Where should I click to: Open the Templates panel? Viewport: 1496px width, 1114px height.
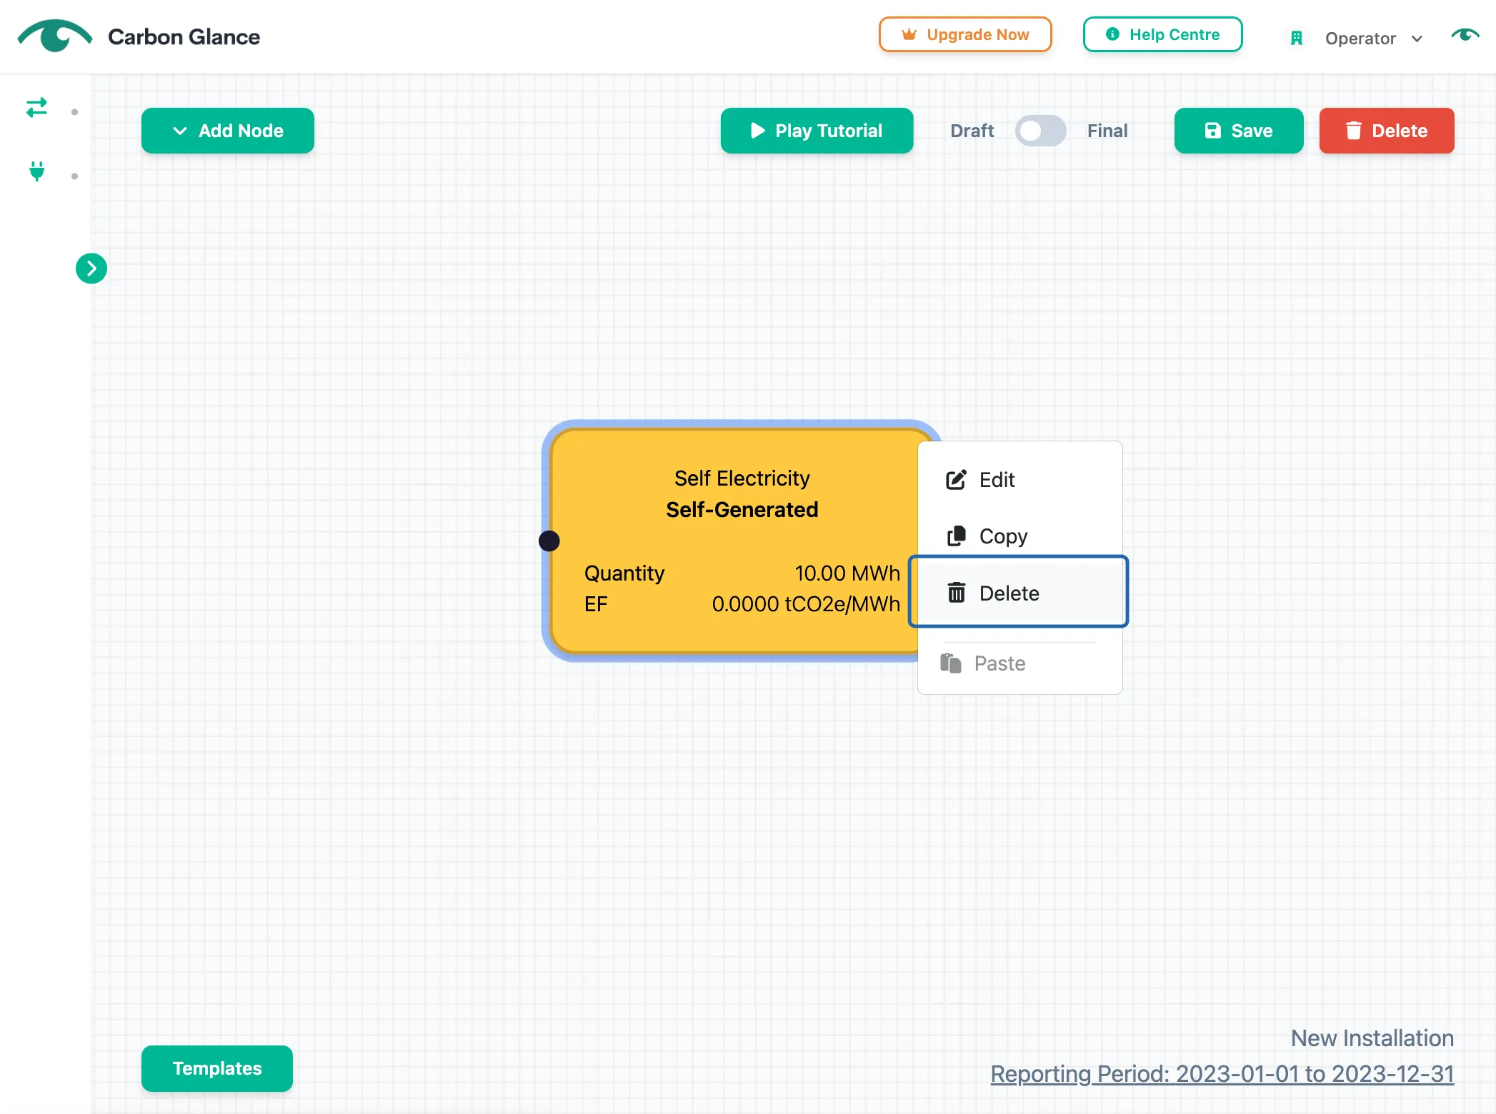[217, 1068]
